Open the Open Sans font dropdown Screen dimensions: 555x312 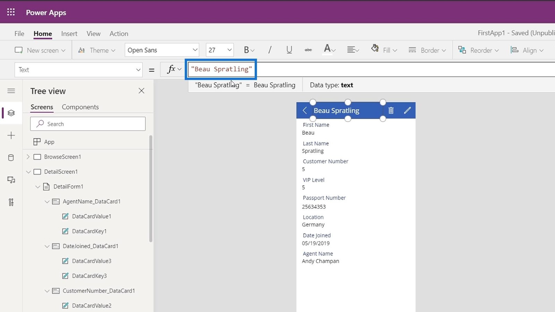(x=162, y=50)
